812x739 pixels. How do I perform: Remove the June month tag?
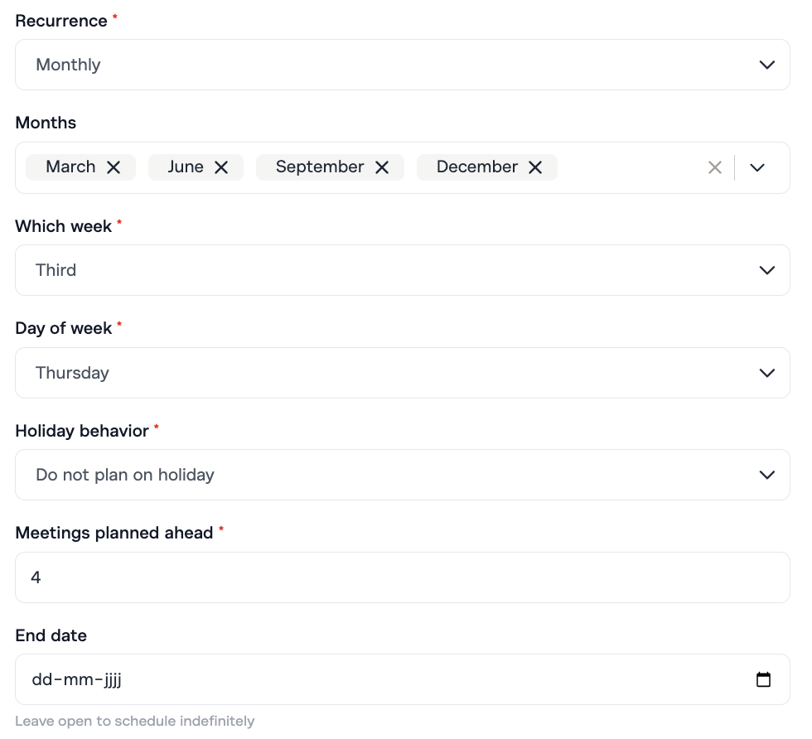coord(221,167)
